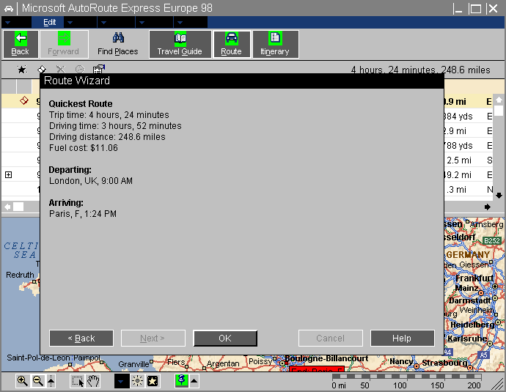Click the Granville label on the map
Viewport: 506px width, 392px height.
(133, 364)
